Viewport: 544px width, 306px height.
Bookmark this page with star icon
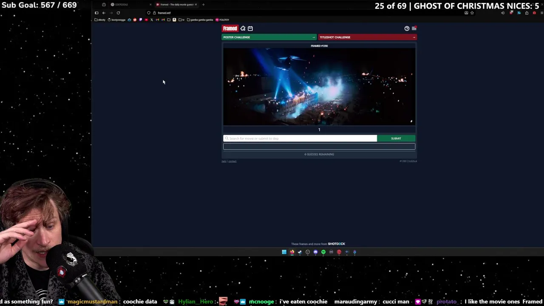click(472, 13)
